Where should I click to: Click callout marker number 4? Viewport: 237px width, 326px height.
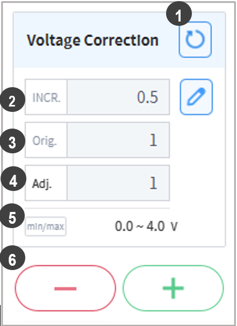[x=13, y=179]
